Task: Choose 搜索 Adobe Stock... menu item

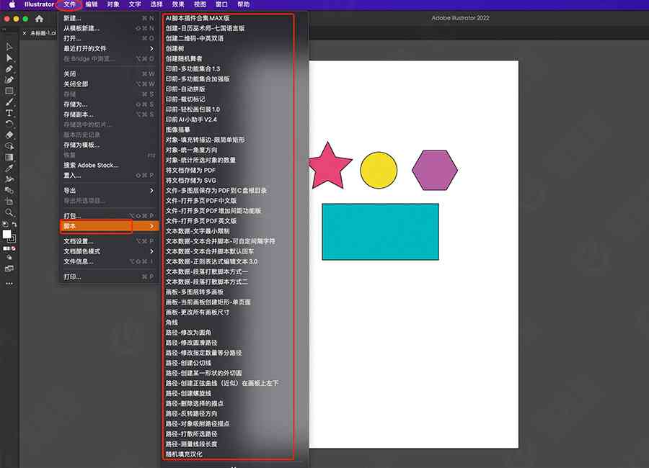Action: pyautogui.click(x=109, y=166)
